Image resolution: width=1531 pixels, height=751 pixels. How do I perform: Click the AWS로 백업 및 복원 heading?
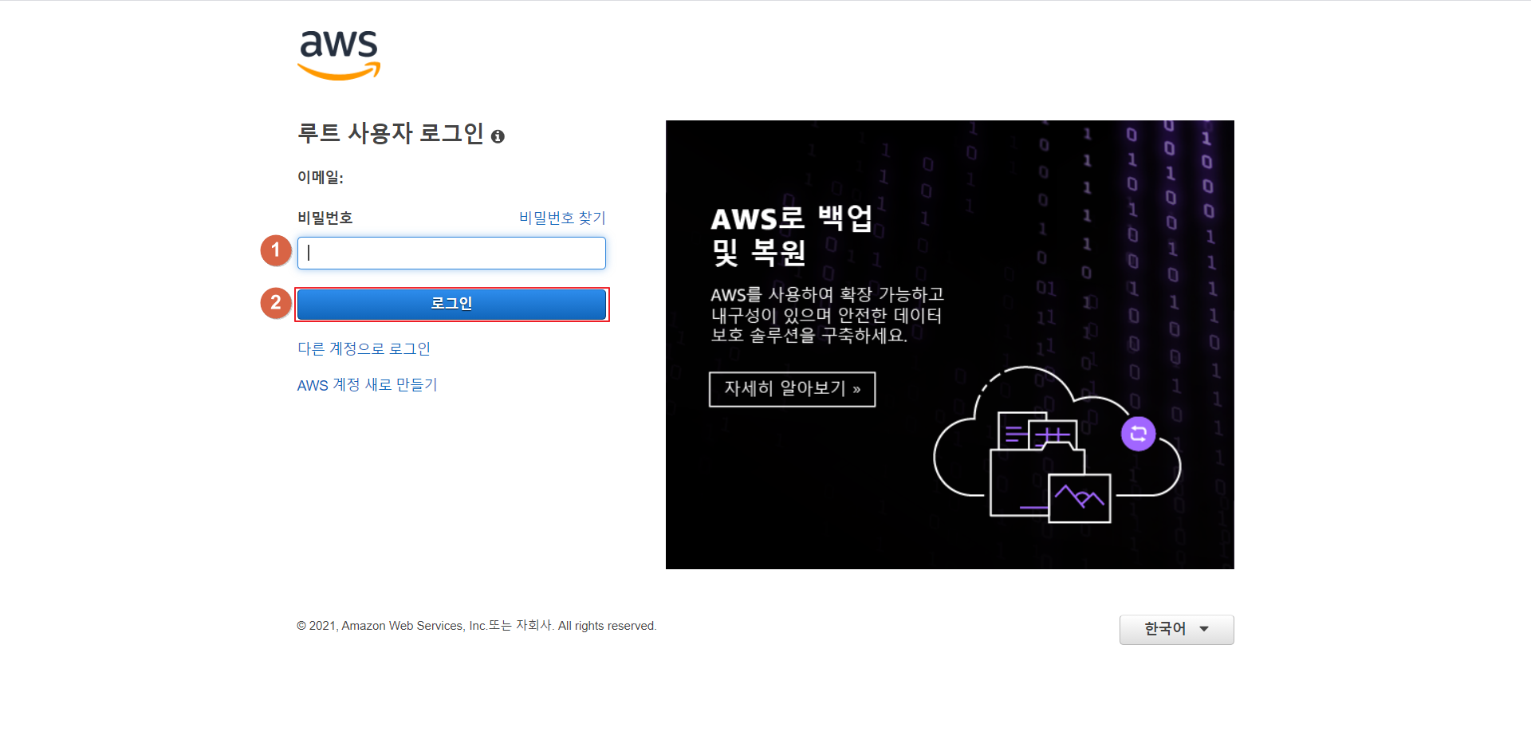[x=791, y=235]
